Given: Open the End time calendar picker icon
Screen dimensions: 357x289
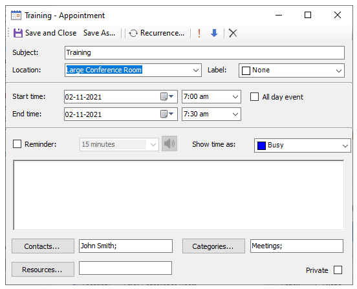Looking at the screenshot, I should (167, 114).
